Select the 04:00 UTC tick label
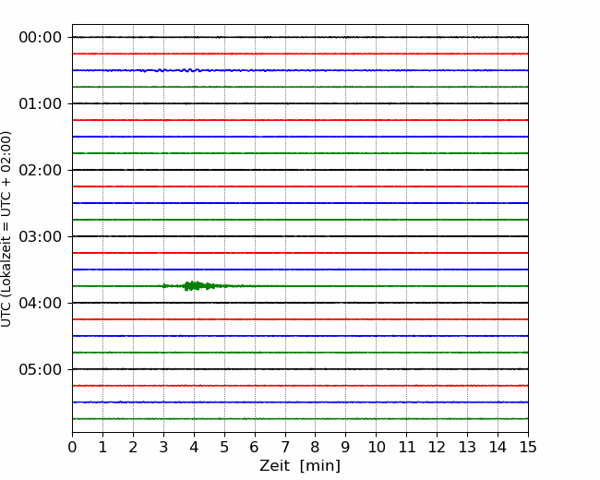600x480 pixels. tap(41, 303)
